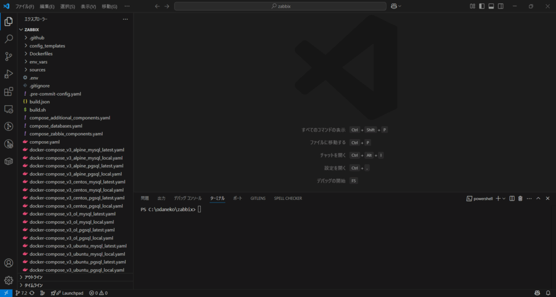This screenshot has width=556, height=297.
Task: Open terminal panel more actions menu
Action: pos(529,199)
